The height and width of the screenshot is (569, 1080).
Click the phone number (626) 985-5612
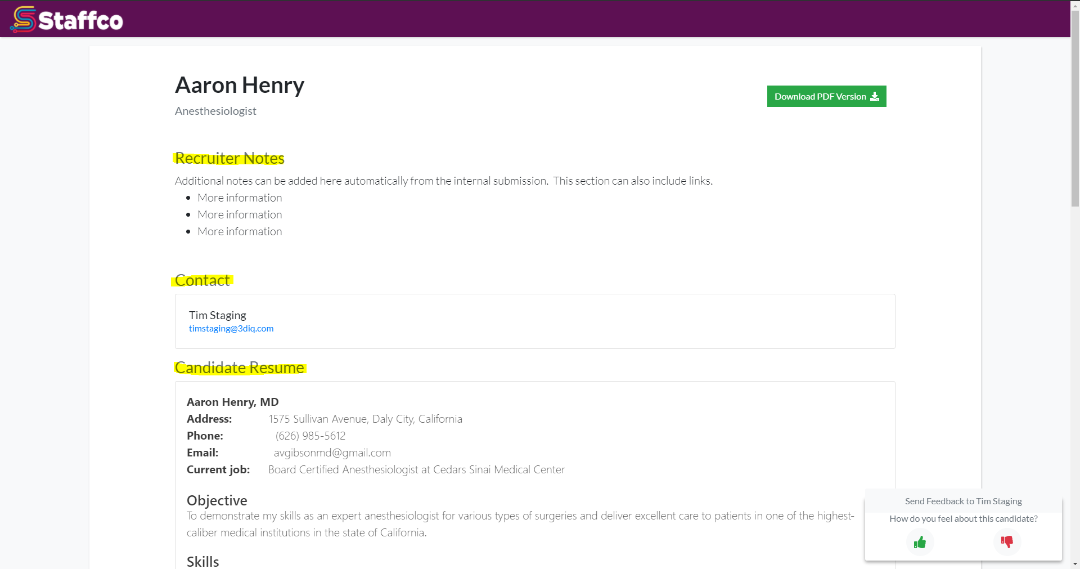tap(310, 436)
